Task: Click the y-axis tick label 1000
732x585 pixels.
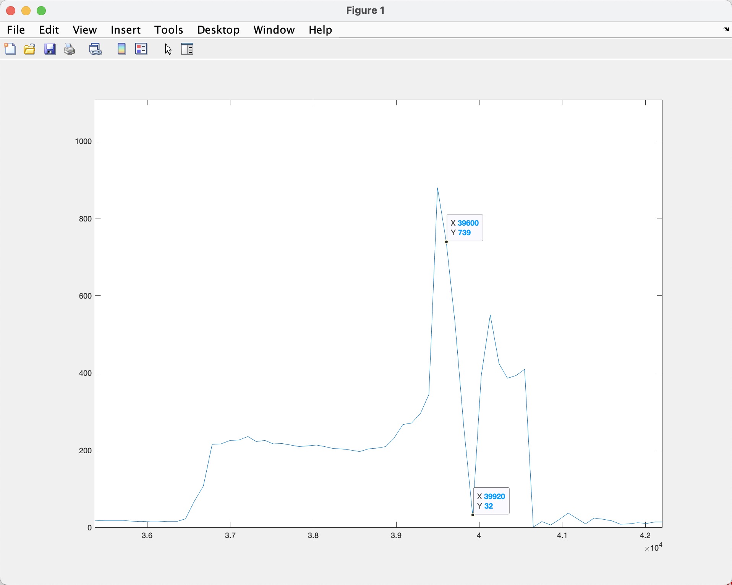Action: pos(83,141)
